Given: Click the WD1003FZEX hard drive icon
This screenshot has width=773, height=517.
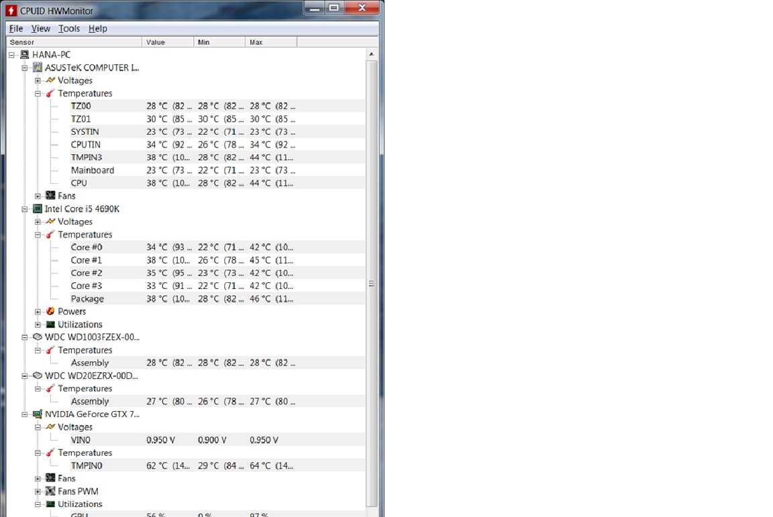Looking at the screenshot, I should click(38, 337).
